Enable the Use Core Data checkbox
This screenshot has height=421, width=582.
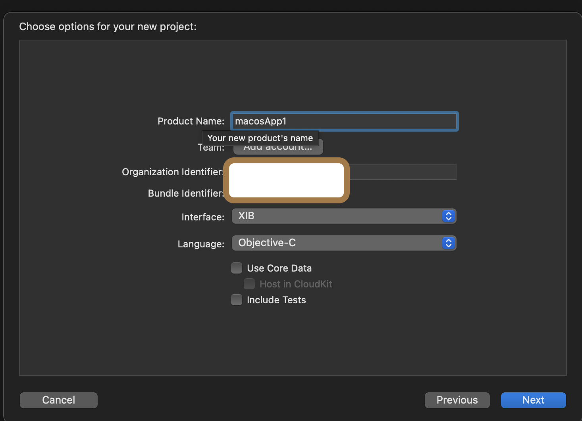(237, 268)
